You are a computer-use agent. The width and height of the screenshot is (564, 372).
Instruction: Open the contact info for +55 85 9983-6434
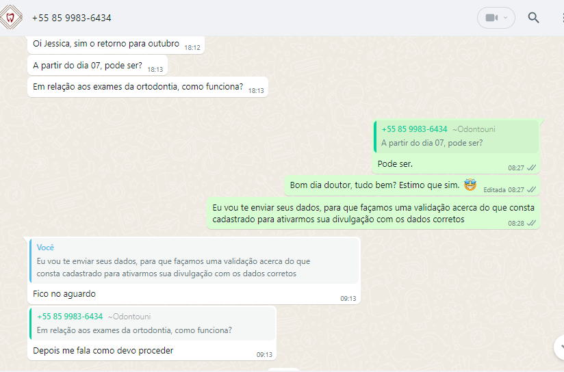(x=72, y=18)
